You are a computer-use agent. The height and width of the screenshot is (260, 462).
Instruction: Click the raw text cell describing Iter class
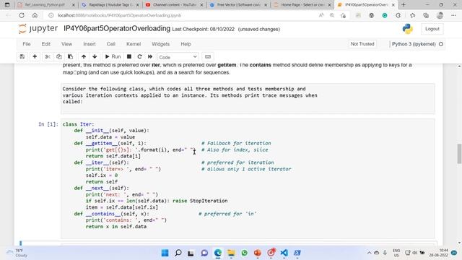[248, 98]
